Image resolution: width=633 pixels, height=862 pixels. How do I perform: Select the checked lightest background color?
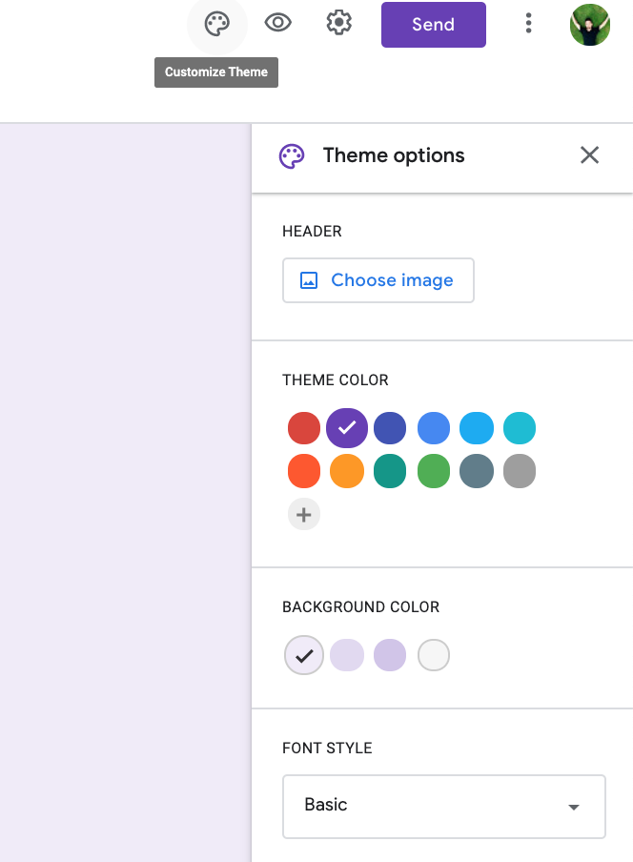point(304,655)
